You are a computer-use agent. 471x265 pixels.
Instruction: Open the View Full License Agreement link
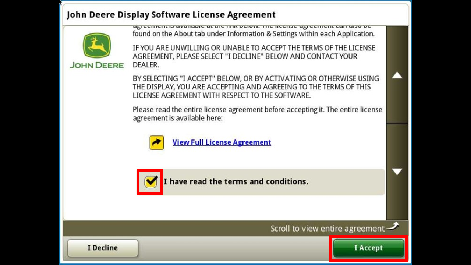coord(222,142)
